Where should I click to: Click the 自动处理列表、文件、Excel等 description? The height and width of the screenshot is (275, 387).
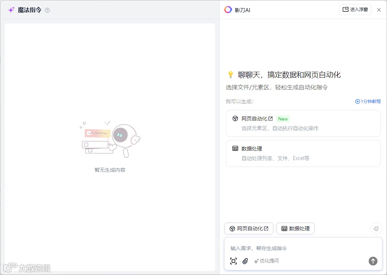point(275,158)
